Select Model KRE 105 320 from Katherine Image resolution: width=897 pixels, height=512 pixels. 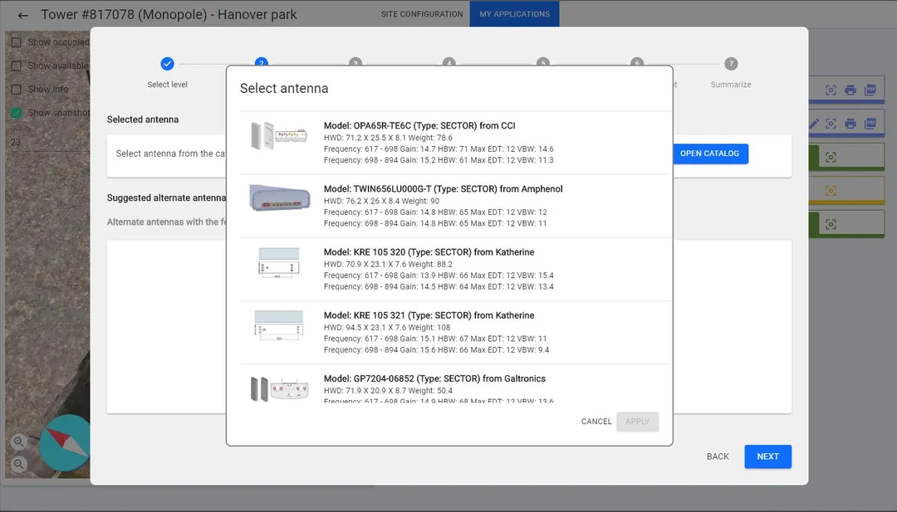[x=455, y=269]
